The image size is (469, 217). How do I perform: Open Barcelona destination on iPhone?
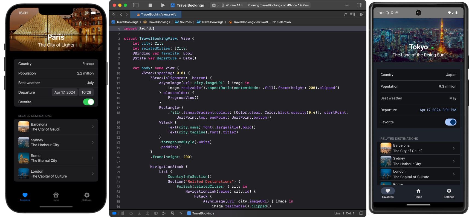coord(56,127)
